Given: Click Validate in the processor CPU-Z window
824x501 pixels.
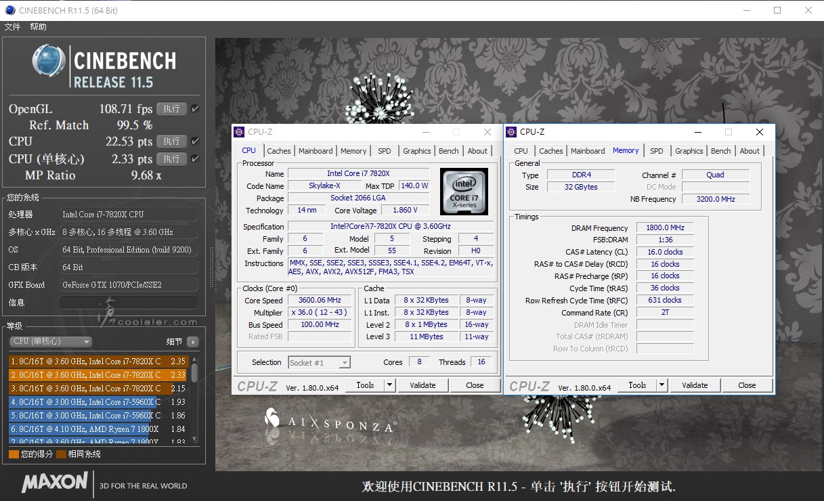Looking at the screenshot, I should 422,385.
